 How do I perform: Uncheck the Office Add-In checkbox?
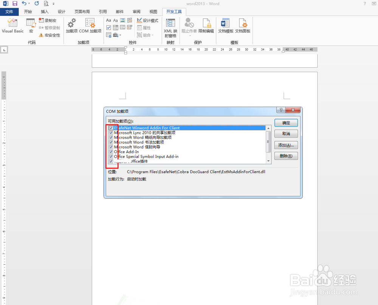point(111,152)
